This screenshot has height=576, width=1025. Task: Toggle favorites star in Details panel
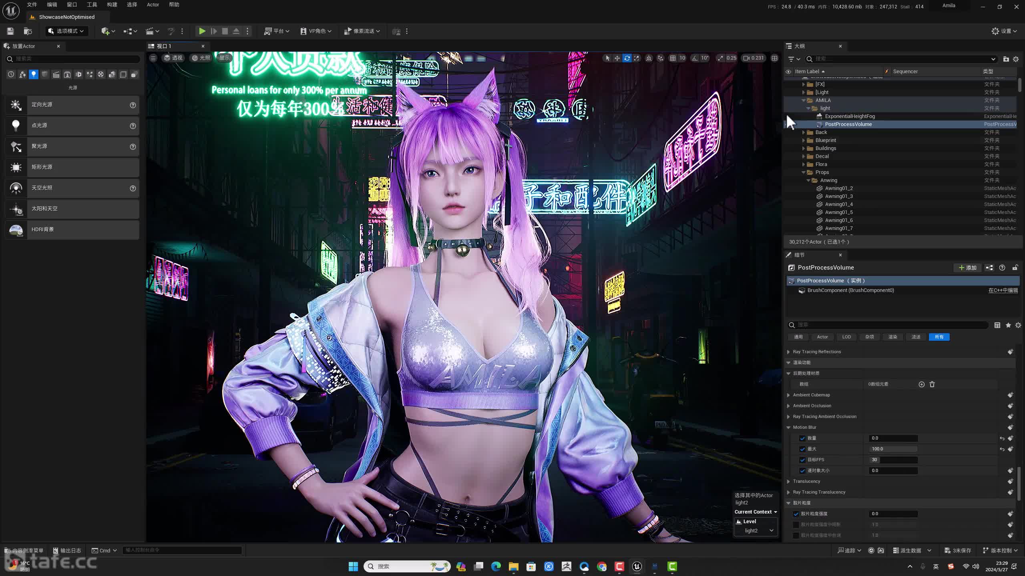pyautogui.click(x=1008, y=325)
